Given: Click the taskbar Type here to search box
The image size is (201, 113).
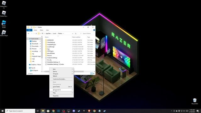Looking at the screenshot, I should pyautogui.click(x=20, y=111).
